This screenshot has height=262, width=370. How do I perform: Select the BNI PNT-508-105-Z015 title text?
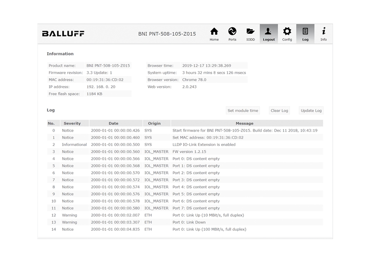pos(167,34)
